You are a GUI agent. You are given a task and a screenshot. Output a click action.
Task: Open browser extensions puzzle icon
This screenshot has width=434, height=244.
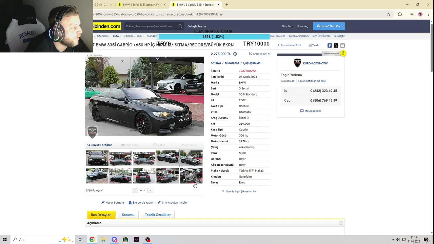[400, 14]
